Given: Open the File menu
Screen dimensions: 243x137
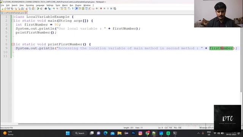Looking at the screenshot, I should (2, 5).
